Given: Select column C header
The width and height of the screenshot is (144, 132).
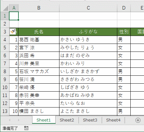Looking at the screenshot, I should (x=88, y=8).
